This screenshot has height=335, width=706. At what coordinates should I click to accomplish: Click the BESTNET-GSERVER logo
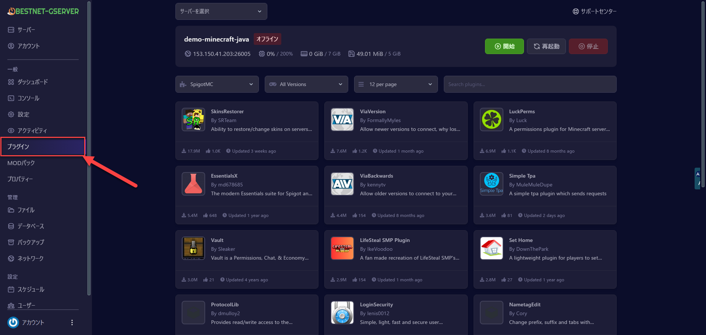[x=43, y=11]
